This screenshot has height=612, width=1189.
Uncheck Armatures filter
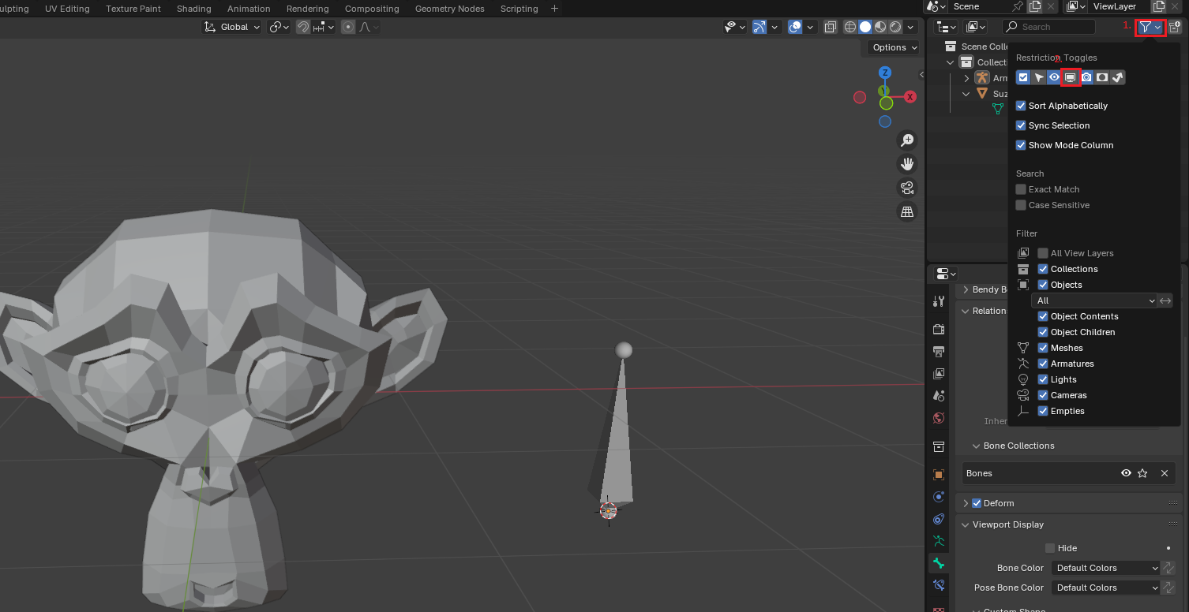pos(1043,364)
